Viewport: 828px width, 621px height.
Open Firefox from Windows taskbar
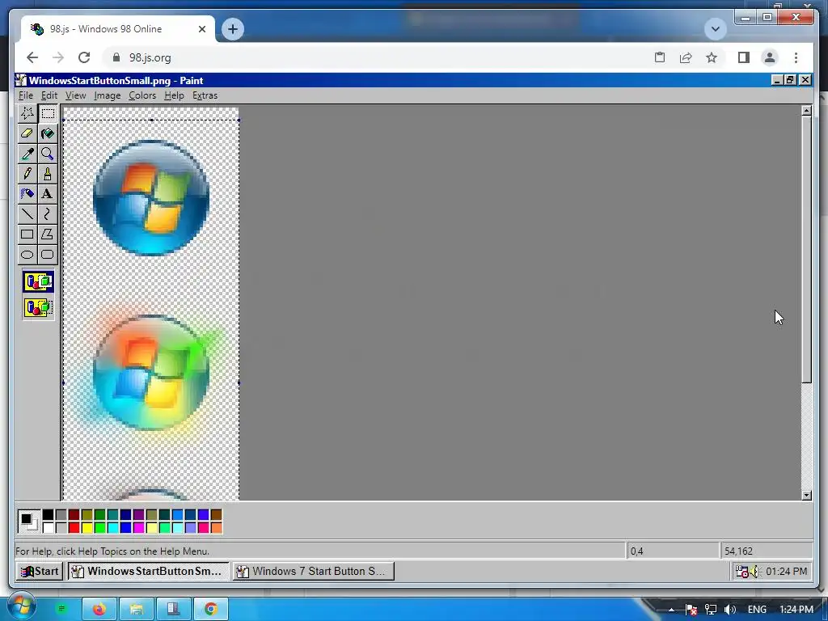[99, 610]
